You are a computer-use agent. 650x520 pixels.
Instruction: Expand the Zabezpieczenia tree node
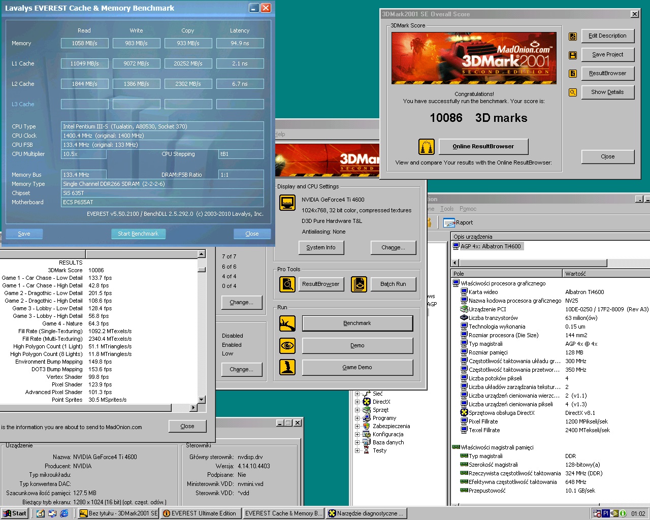click(357, 426)
